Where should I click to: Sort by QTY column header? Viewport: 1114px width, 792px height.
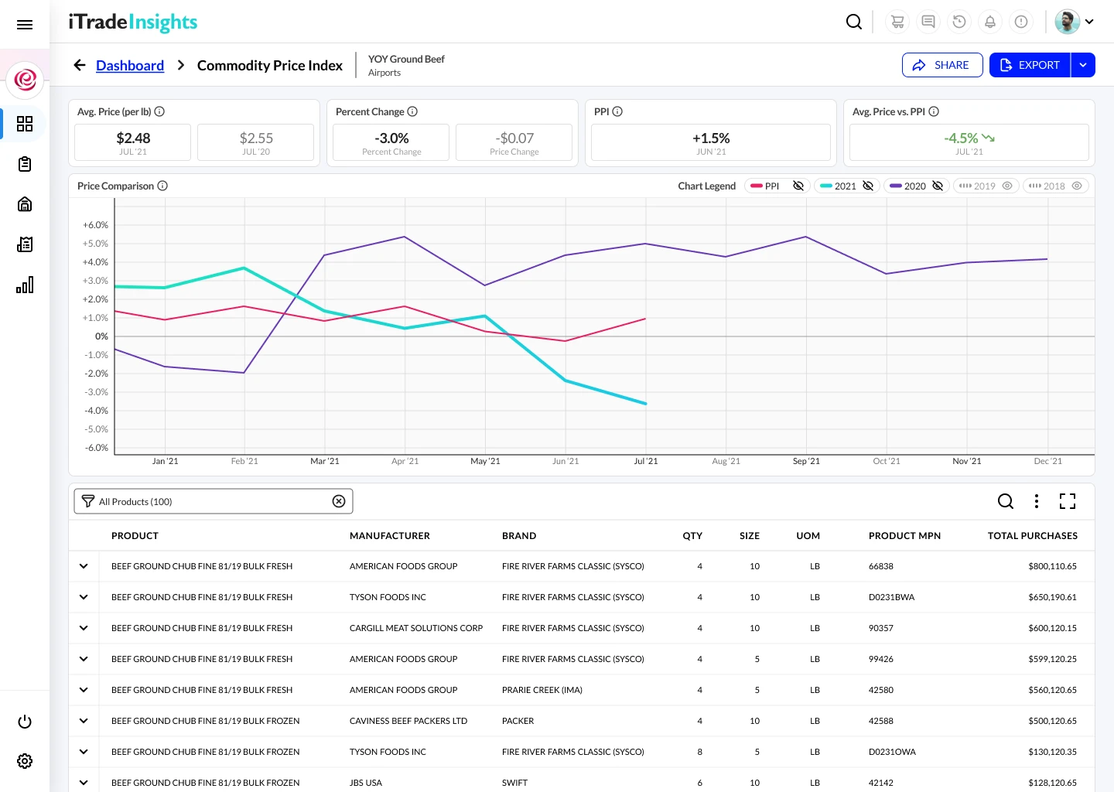[x=692, y=535]
